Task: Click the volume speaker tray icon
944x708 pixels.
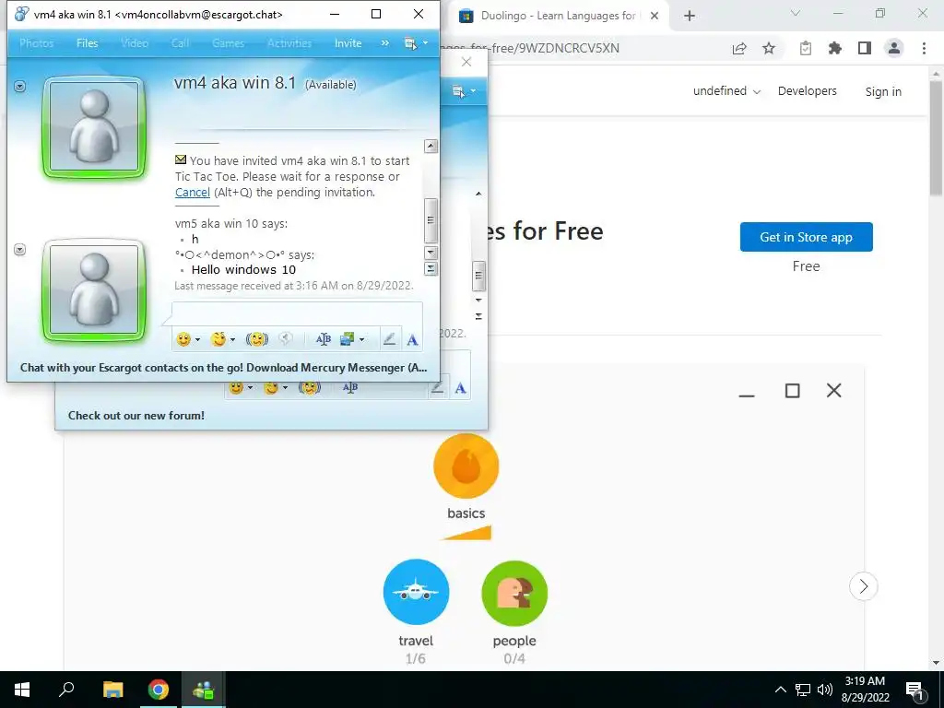Action: [x=825, y=690]
